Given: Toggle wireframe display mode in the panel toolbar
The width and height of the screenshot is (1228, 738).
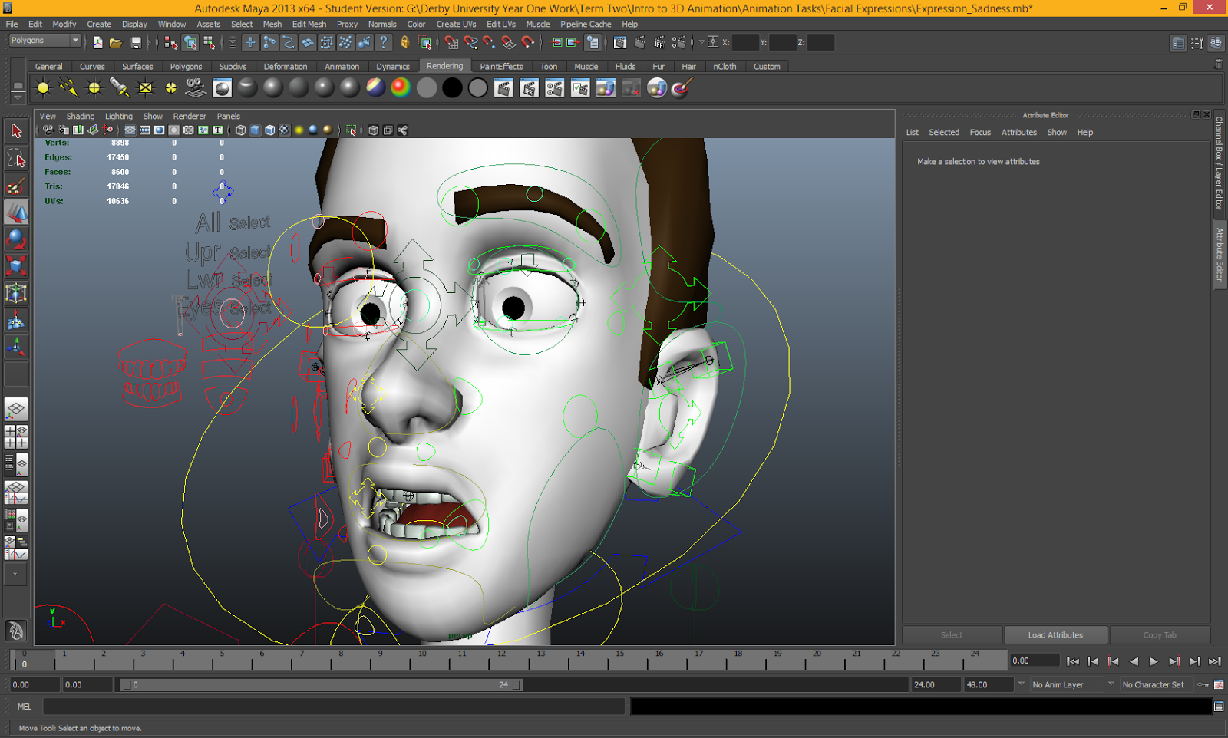Looking at the screenshot, I should tap(240, 130).
